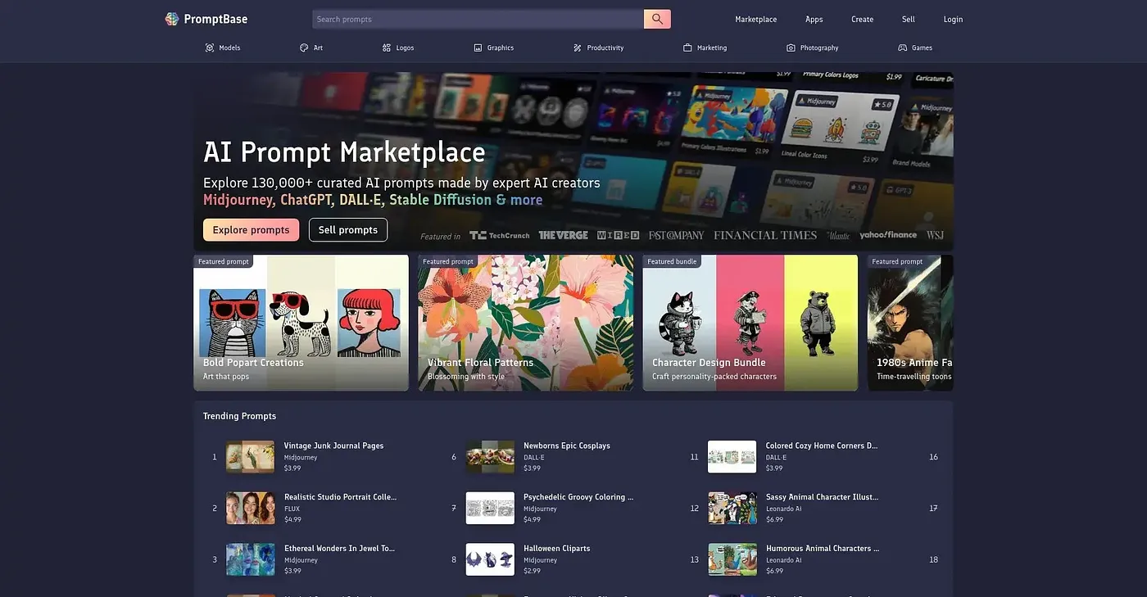The height and width of the screenshot is (597, 1147).
Task: Open the Create menu item
Action: (x=862, y=19)
